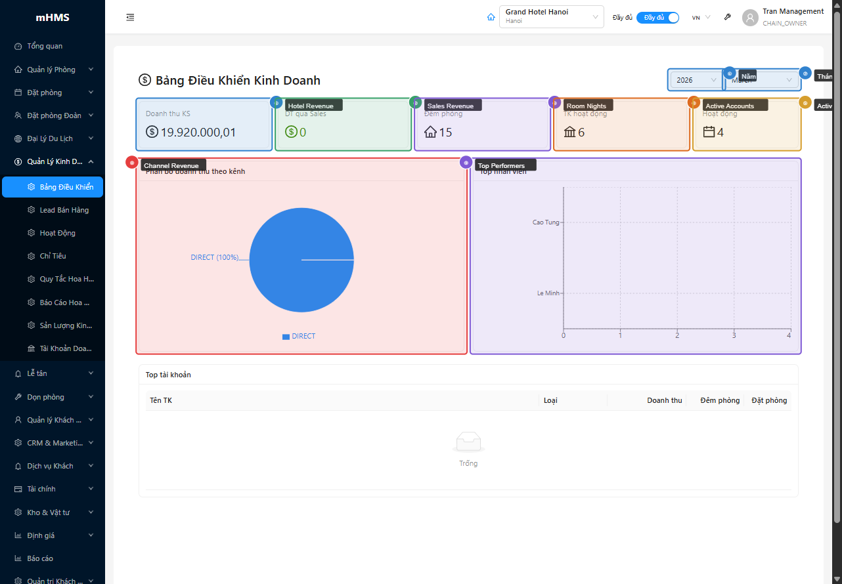This screenshot has width=842, height=584.
Task: Click the home icon beside hotel selector
Action: tap(491, 17)
